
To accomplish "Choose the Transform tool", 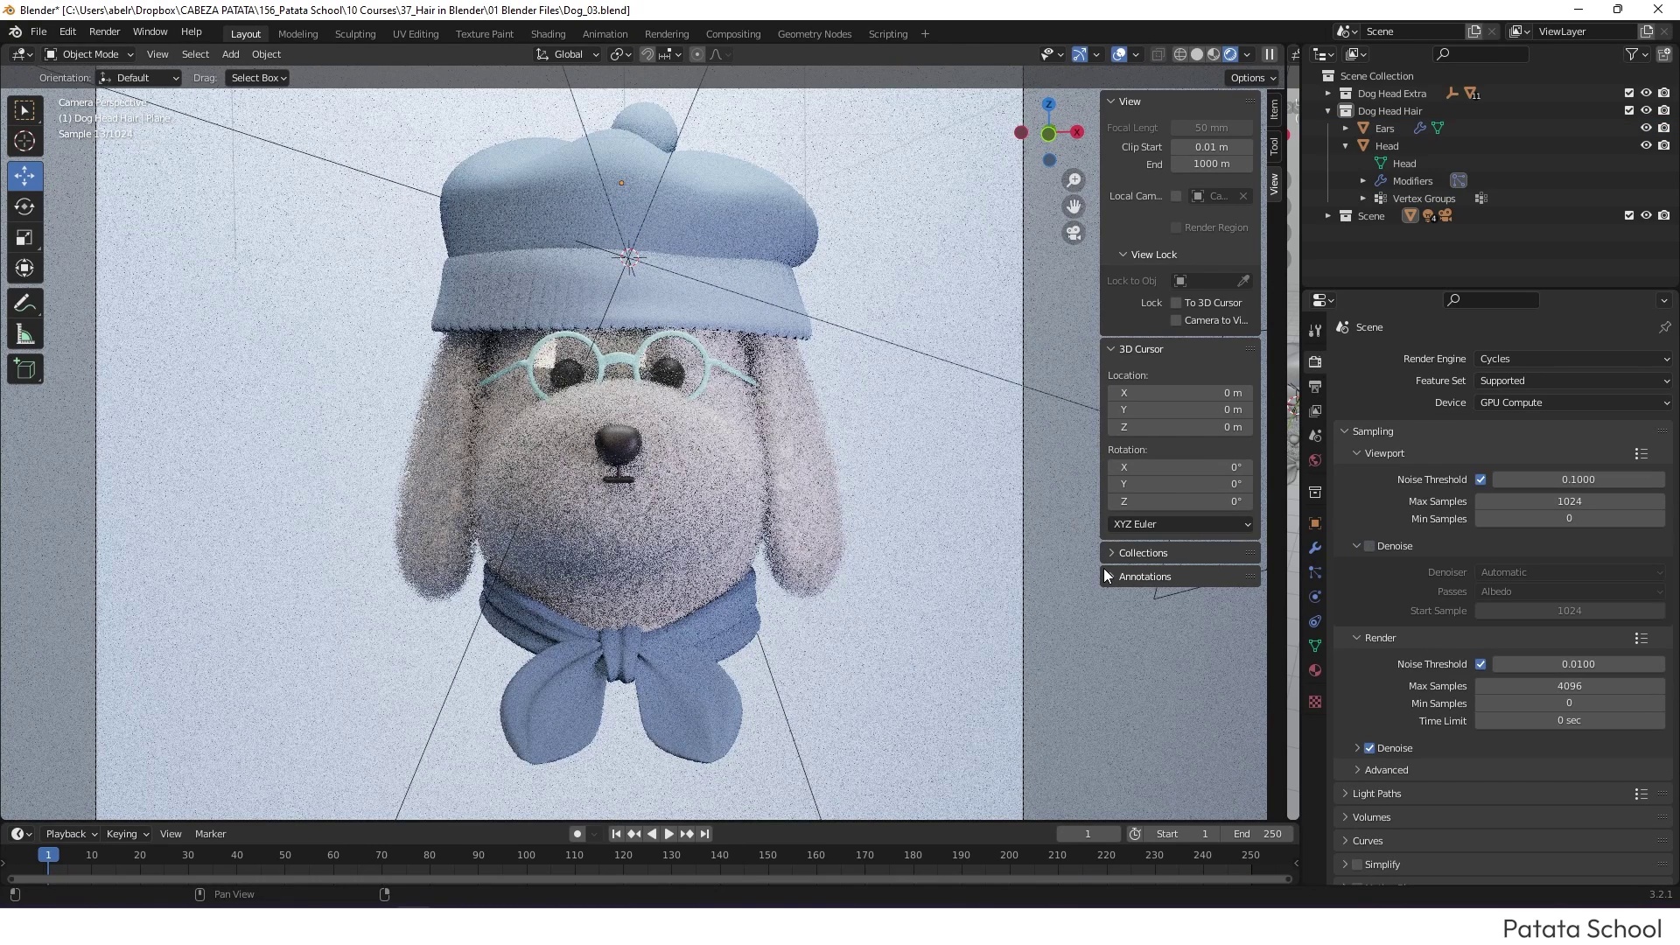I will coord(24,268).
